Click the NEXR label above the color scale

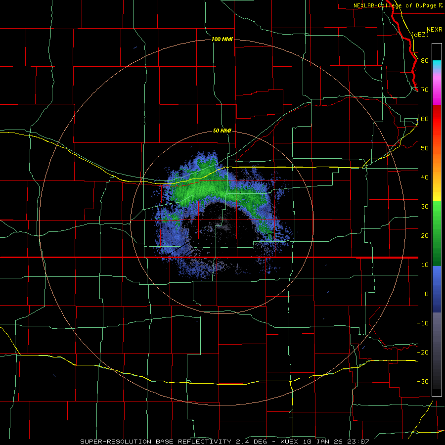pos(434,30)
